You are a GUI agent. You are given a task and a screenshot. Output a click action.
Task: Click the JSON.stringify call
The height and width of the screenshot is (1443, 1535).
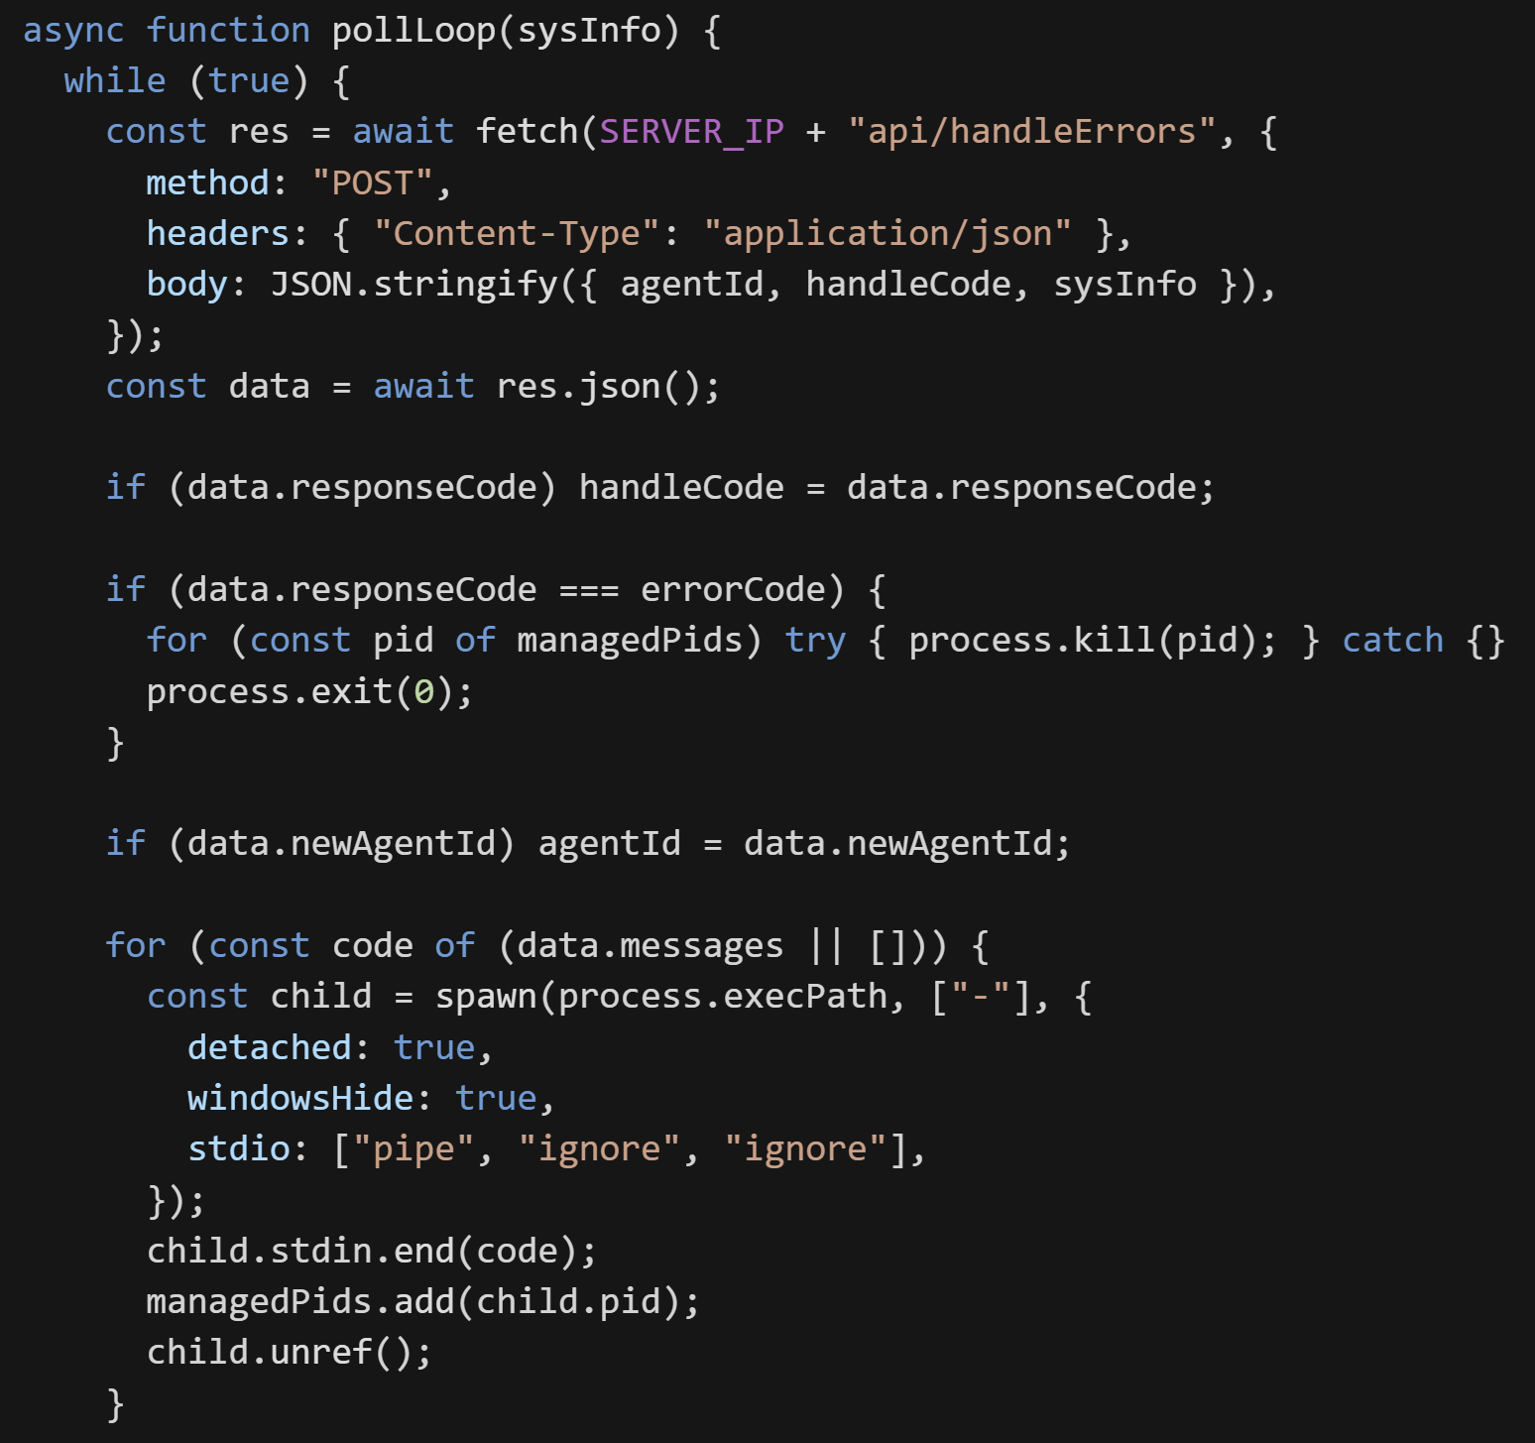click(413, 285)
